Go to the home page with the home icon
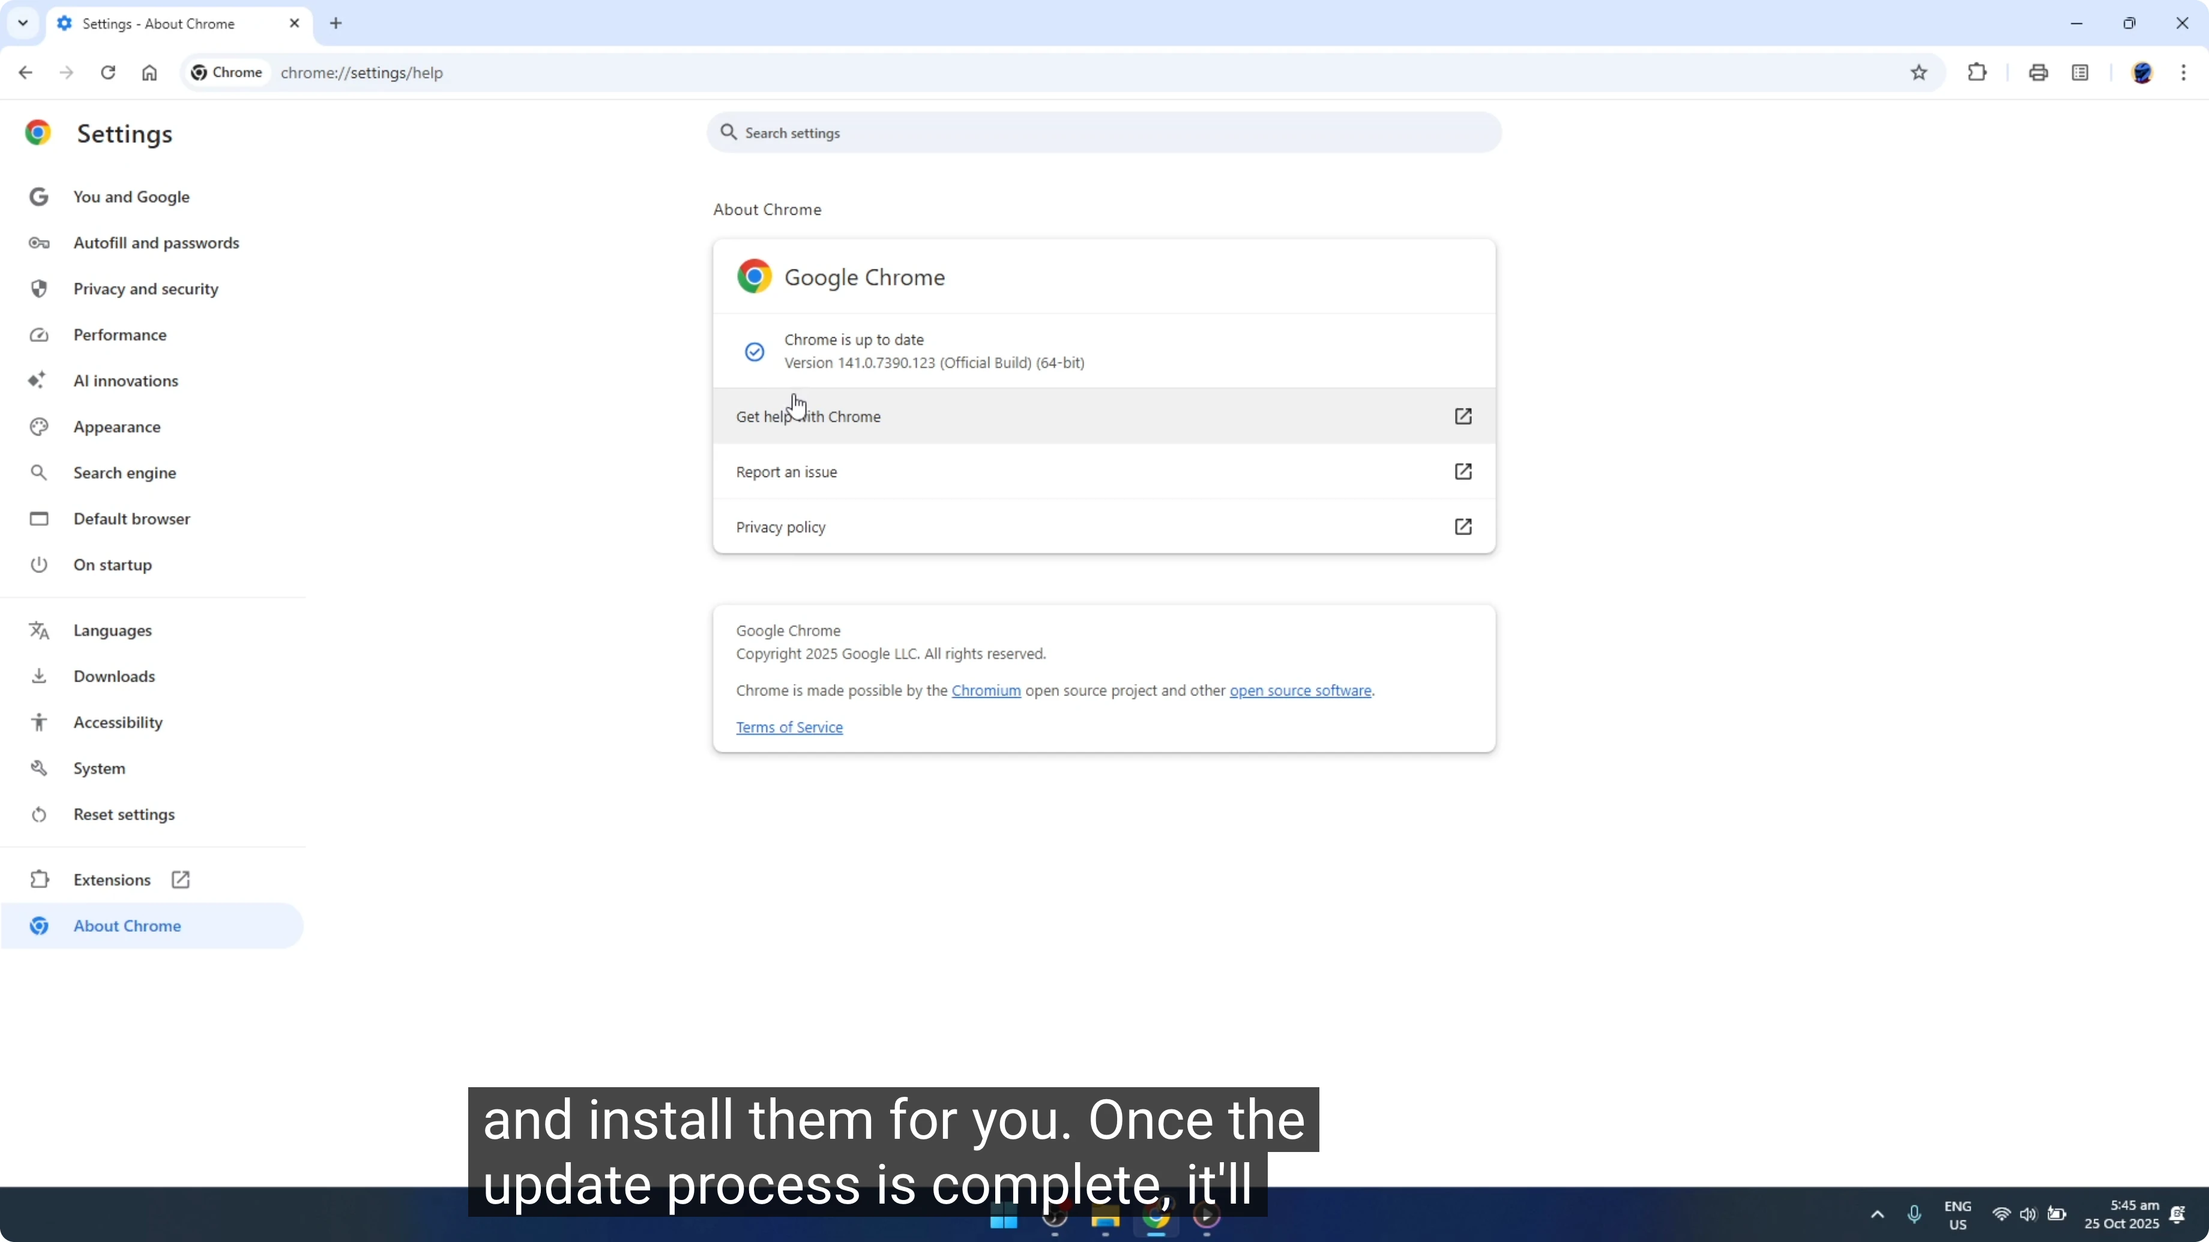Screen dimensions: 2209x1242 coord(149,73)
